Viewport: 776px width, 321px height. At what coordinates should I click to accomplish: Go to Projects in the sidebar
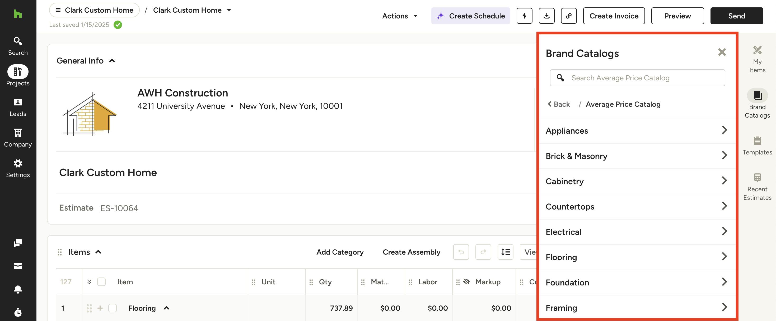[x=18, y=75]
